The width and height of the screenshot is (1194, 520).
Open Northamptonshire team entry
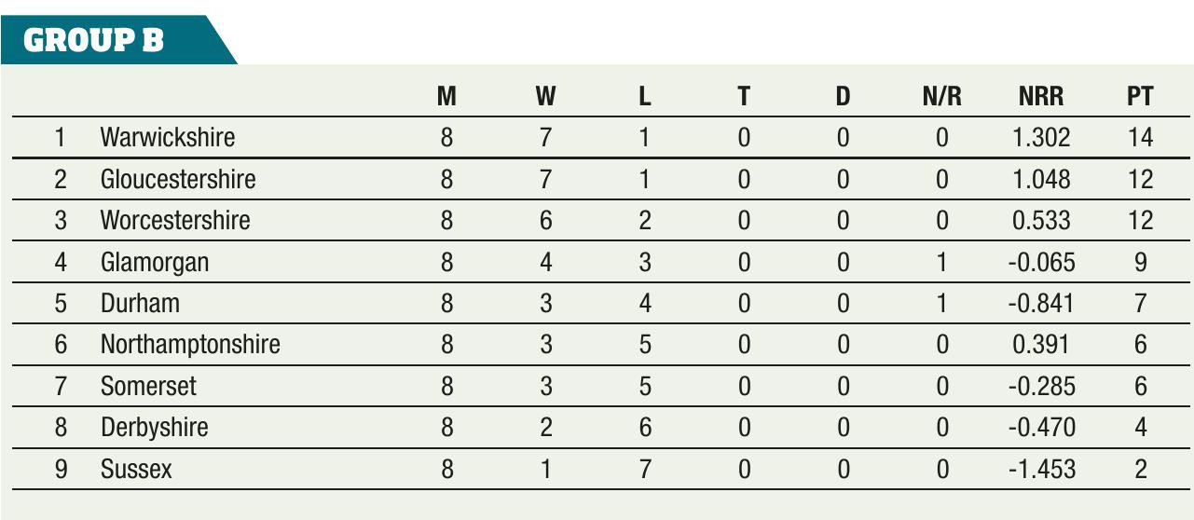189,345
